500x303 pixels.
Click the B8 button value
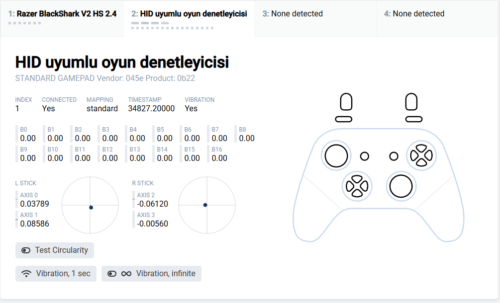coord(247,139)
